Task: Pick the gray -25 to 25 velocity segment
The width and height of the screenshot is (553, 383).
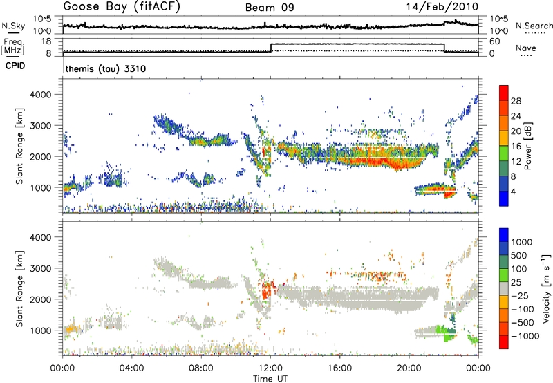Action: tap(504, 288)
